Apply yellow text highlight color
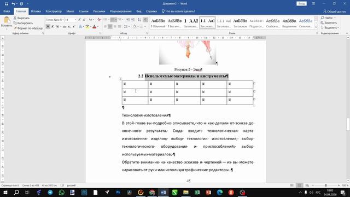Viewport: 350px width, 197px height. tap(87, 27)
